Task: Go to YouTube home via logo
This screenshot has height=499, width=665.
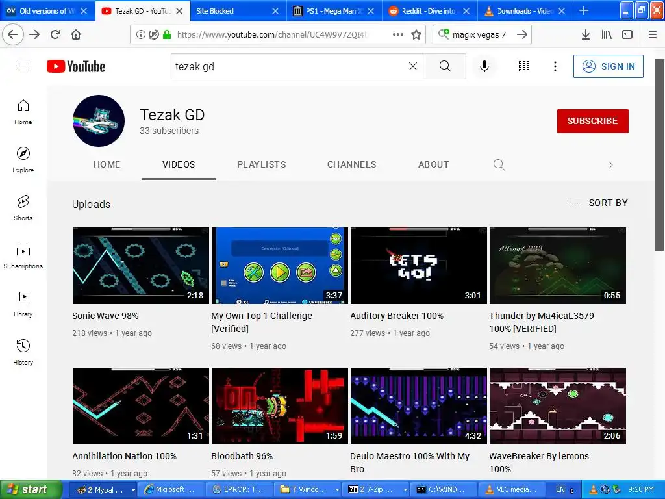Action: [x=76, y=66]
